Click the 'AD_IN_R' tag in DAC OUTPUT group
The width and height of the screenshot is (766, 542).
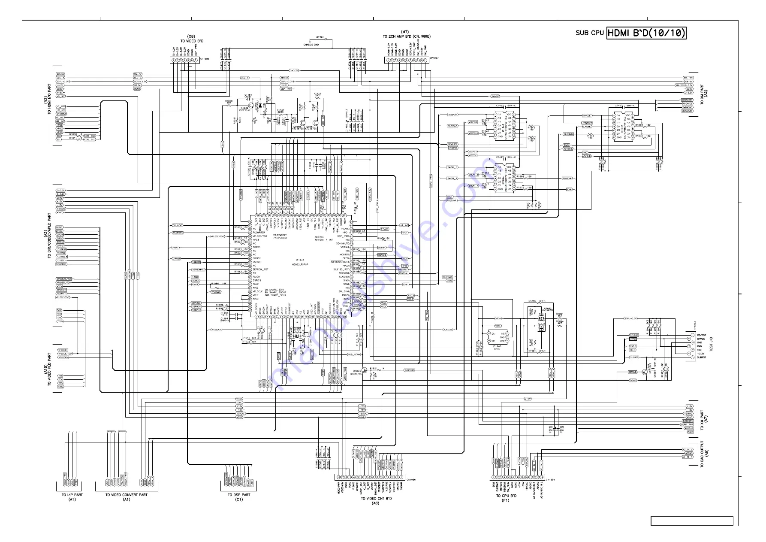pyautogui.click(x=688, y=457)
